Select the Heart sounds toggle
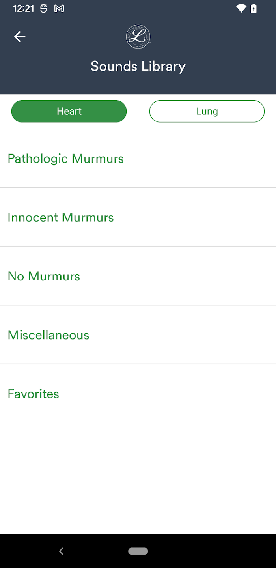 (69, 111)
